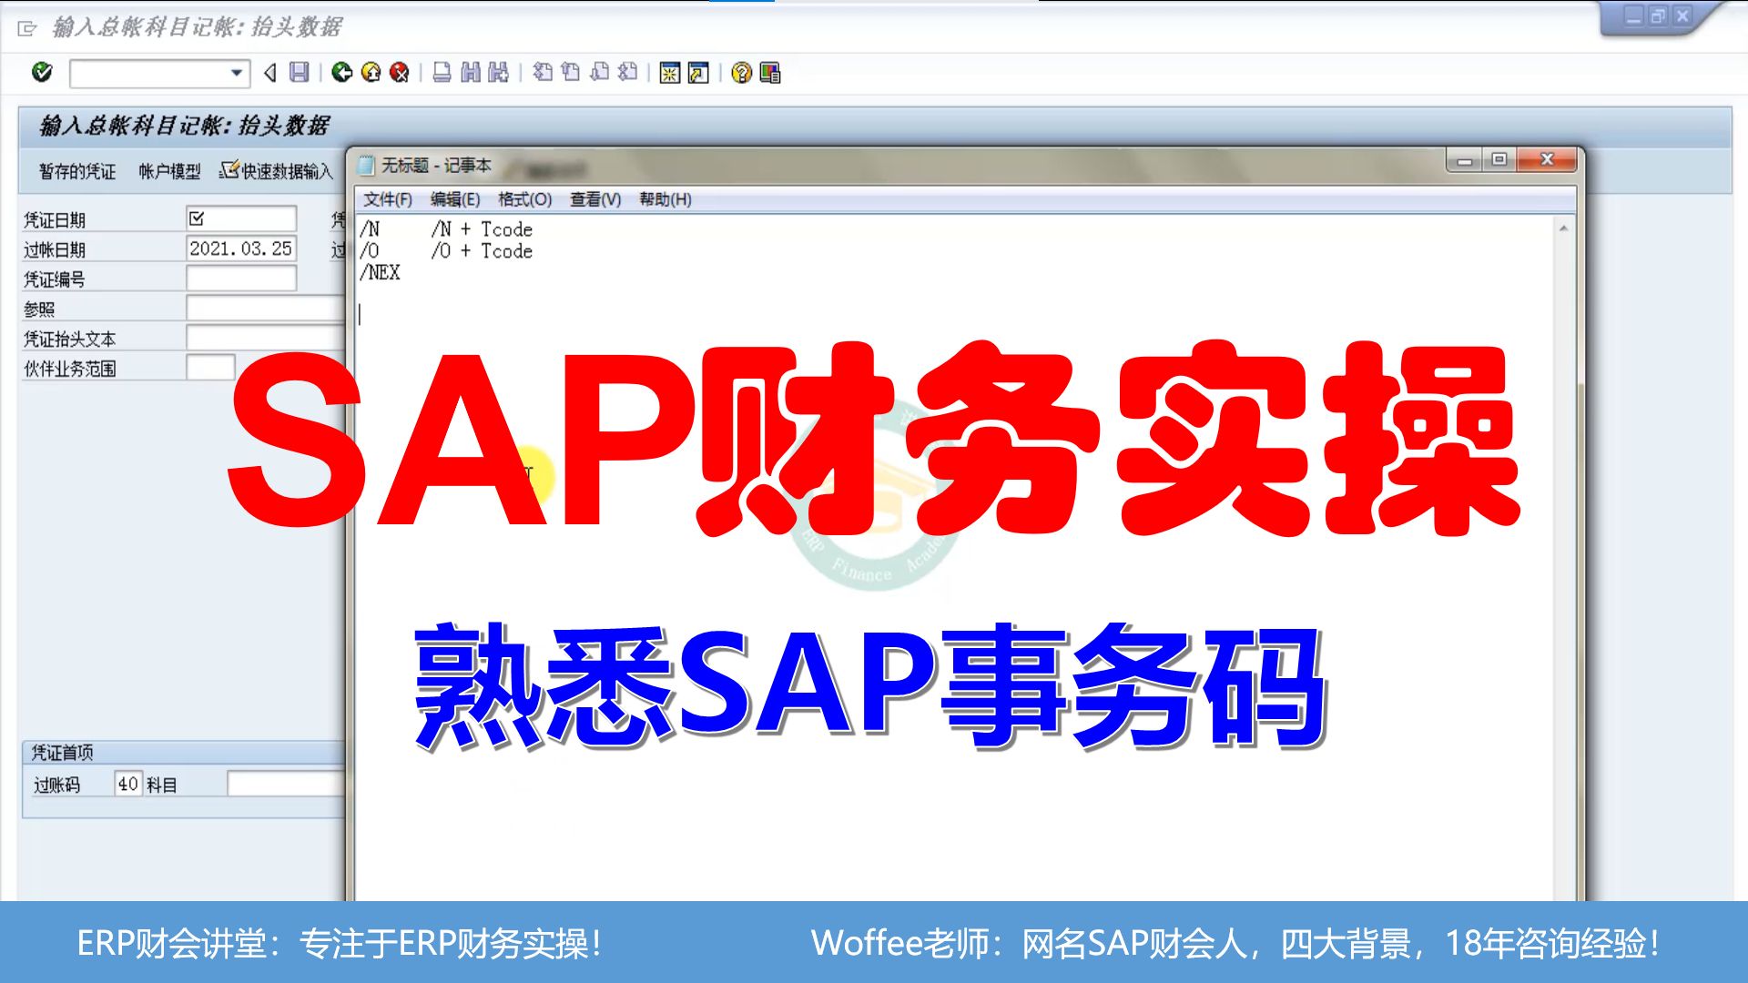Click the 过帐日期 field showing 2021.03.25
The image size is (1748, 983).
point(241,248)
